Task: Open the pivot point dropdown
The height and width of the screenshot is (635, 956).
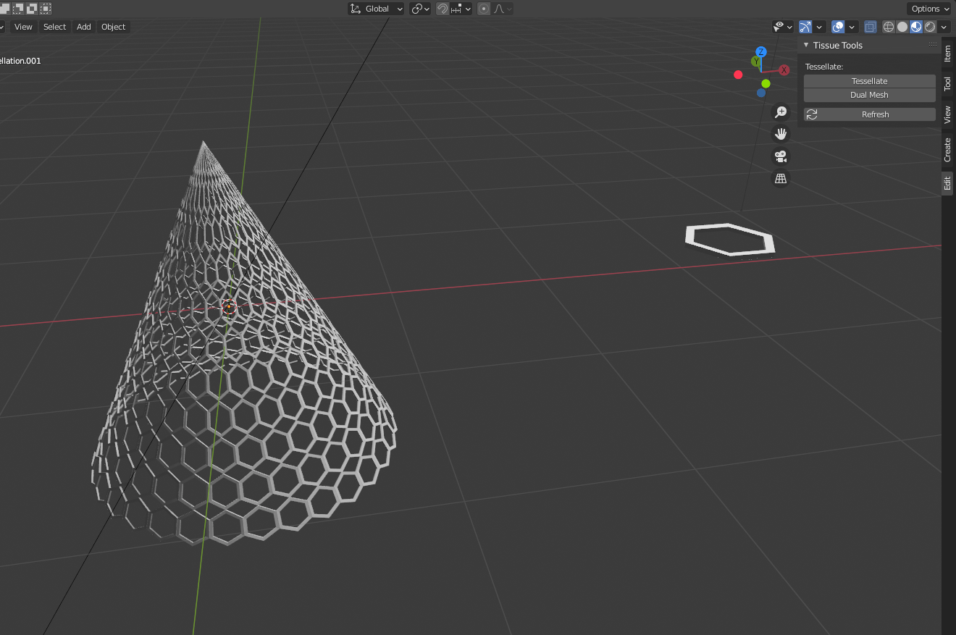Action: pos(420,9)
